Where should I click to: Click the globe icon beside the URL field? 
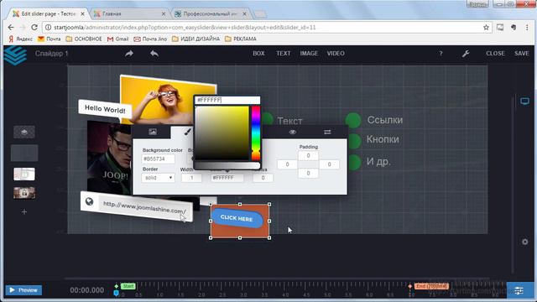90,201
